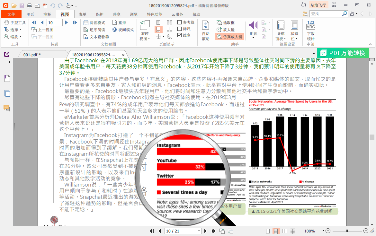Click the page number field showing 10
This screenshot has width=376, height=236.
click(55, 22)
